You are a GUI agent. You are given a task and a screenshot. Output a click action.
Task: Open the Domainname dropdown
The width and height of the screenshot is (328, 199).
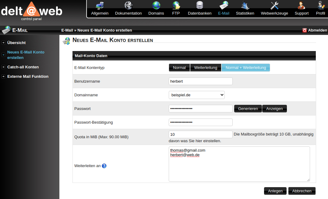pyautogui.click(x=196, y=95)
